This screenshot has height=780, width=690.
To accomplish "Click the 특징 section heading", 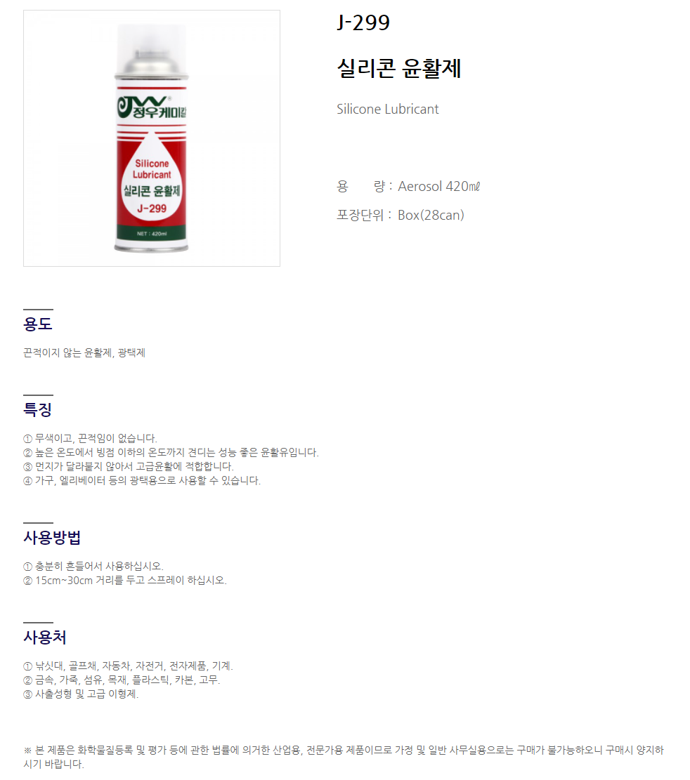I will [x=38, y=409].
